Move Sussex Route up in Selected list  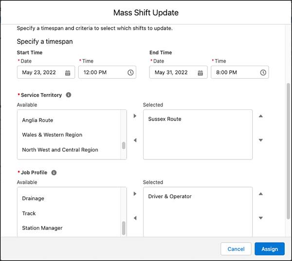tap(261, 116)
